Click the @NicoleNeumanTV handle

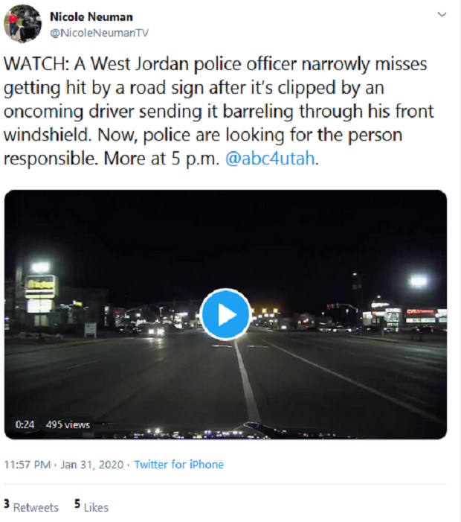tap(100, 33)
